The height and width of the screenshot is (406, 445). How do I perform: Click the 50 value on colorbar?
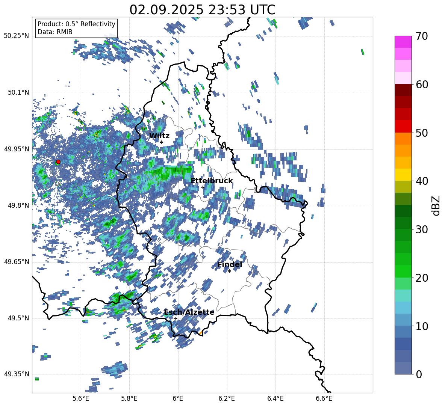tap(422, 133)
